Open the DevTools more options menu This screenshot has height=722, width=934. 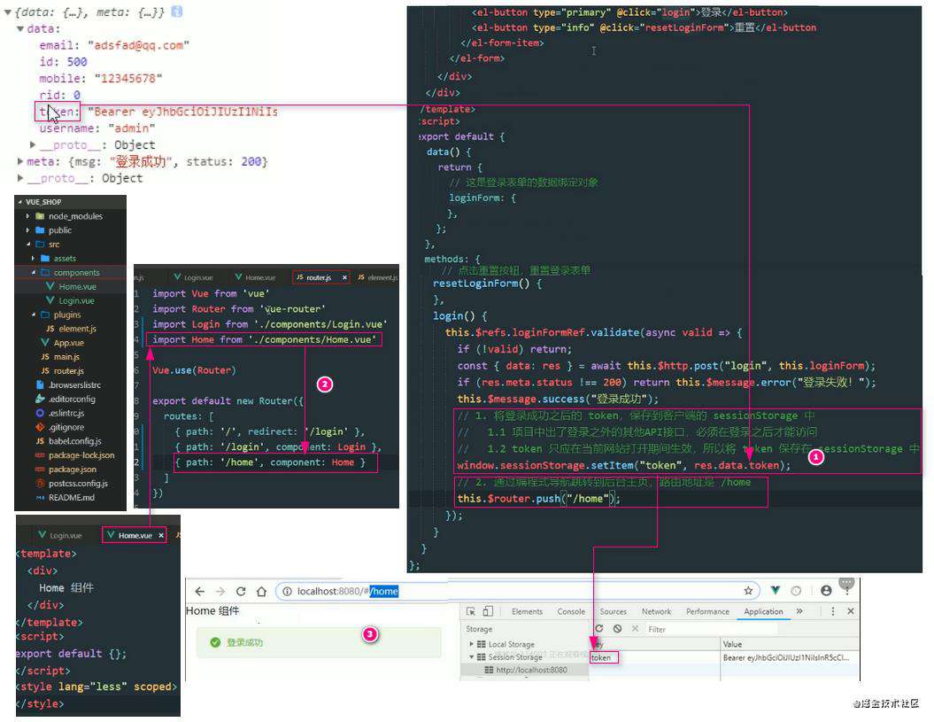pyautogui.click(x=833, y=611)
